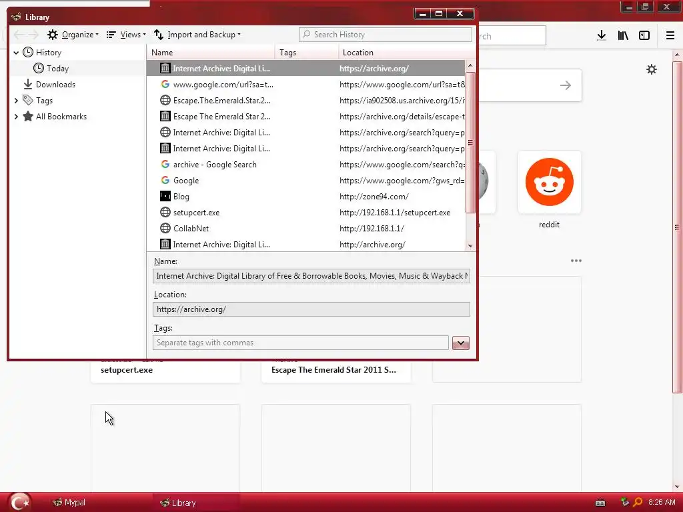Select archive - Google Search entry
This screenshot has height=512, width=683.
(x=305, y=165)
